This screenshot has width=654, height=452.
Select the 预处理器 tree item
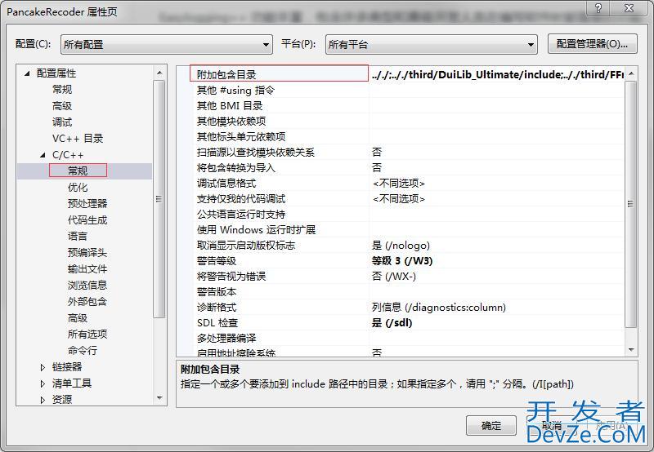coord(87,203)
